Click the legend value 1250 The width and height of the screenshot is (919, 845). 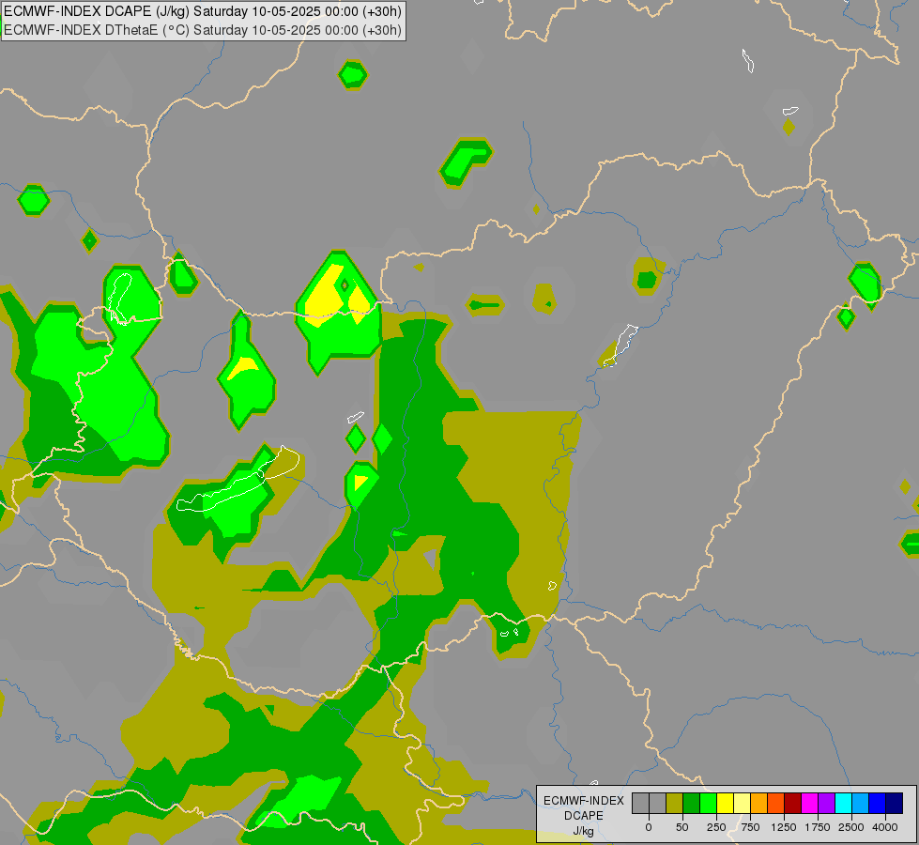[x=784, y=827]
